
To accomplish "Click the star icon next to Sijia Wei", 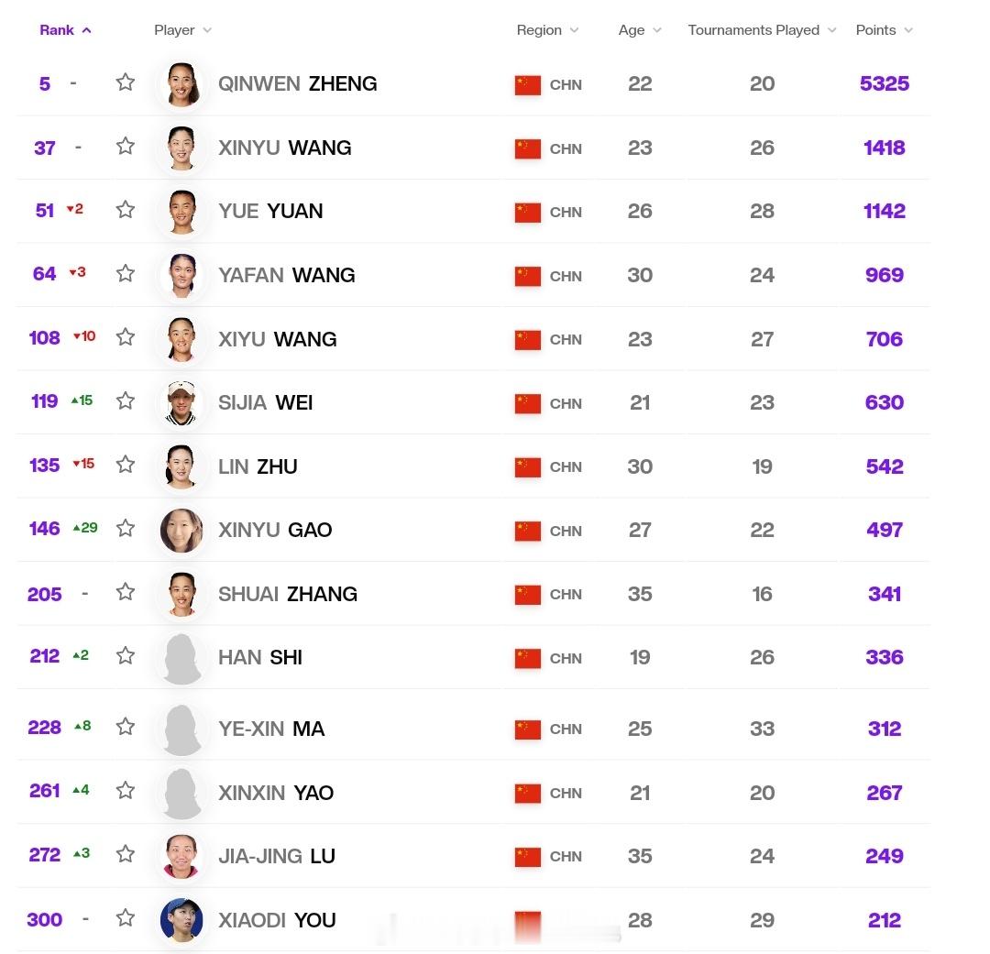I will tap(125, 400).
